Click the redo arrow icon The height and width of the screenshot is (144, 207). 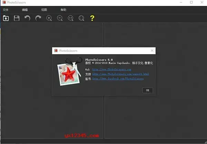(x=38, y=18)
